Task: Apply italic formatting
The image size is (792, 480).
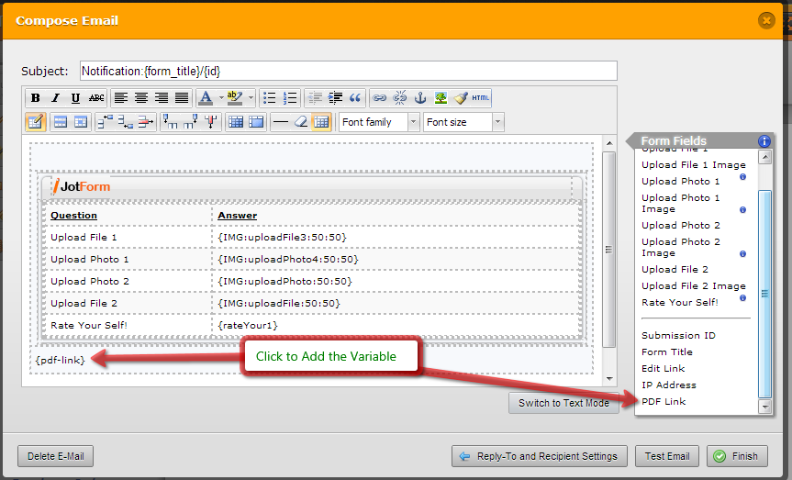Action: point(55,98)
